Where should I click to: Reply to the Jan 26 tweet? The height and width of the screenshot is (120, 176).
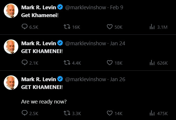[25, 113]
